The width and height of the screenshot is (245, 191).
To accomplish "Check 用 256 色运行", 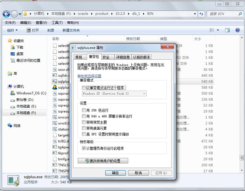I will tap(84, 110).
